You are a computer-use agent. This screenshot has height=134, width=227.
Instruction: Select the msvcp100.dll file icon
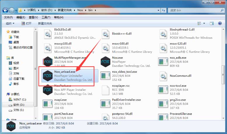coord(48,48)
